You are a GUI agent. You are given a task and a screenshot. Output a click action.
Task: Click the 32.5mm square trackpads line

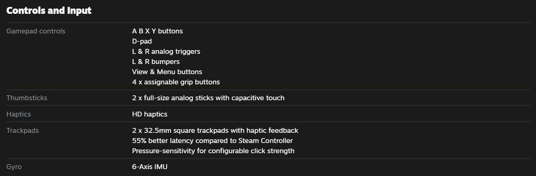click(215, 130)
